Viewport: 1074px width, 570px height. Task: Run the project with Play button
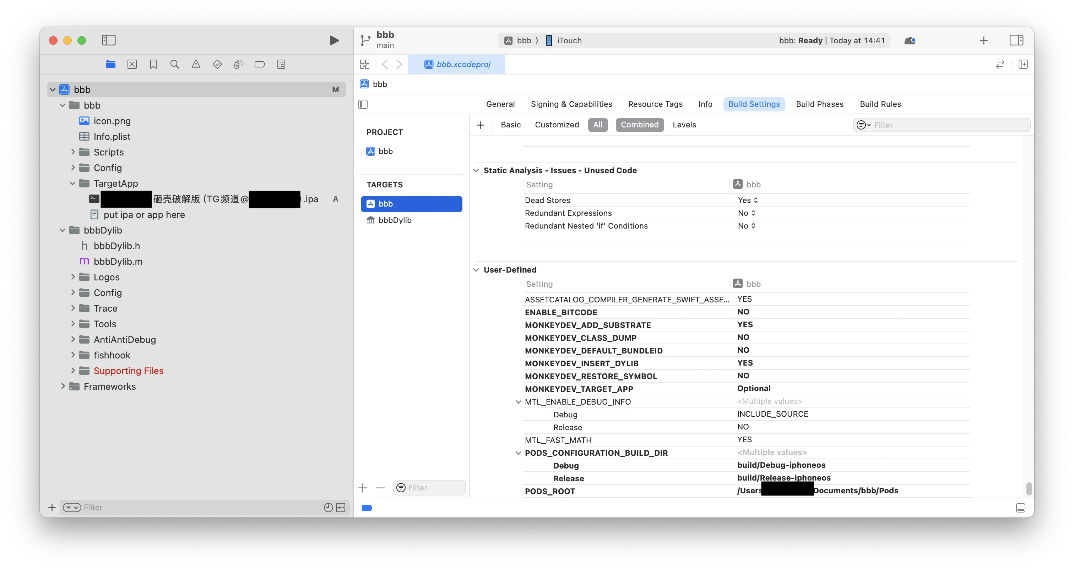[334, 40]
